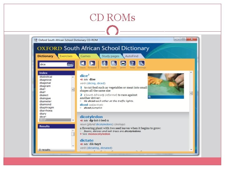Open settings with the wrench icon

(142, 63)
